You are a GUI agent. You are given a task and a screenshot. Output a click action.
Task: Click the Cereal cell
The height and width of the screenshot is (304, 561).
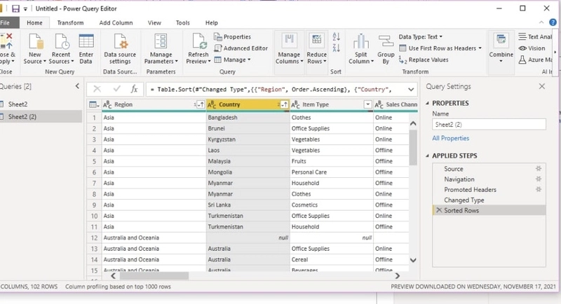pos(331,260)
